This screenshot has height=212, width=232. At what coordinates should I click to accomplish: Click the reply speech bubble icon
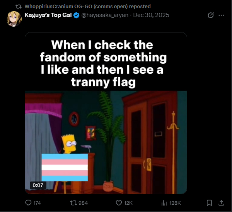point(28,203)
